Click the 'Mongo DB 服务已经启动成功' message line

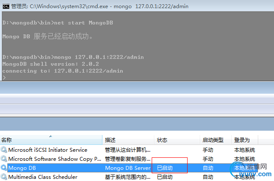[x=47, y=37]
